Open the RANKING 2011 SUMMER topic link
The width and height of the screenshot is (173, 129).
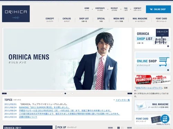click(44, 107)
